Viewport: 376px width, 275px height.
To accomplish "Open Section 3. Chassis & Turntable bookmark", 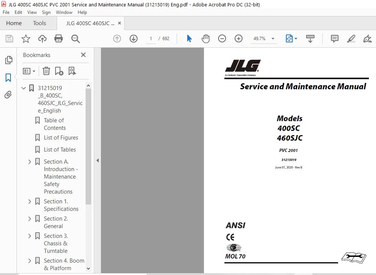I will point(56,243).
